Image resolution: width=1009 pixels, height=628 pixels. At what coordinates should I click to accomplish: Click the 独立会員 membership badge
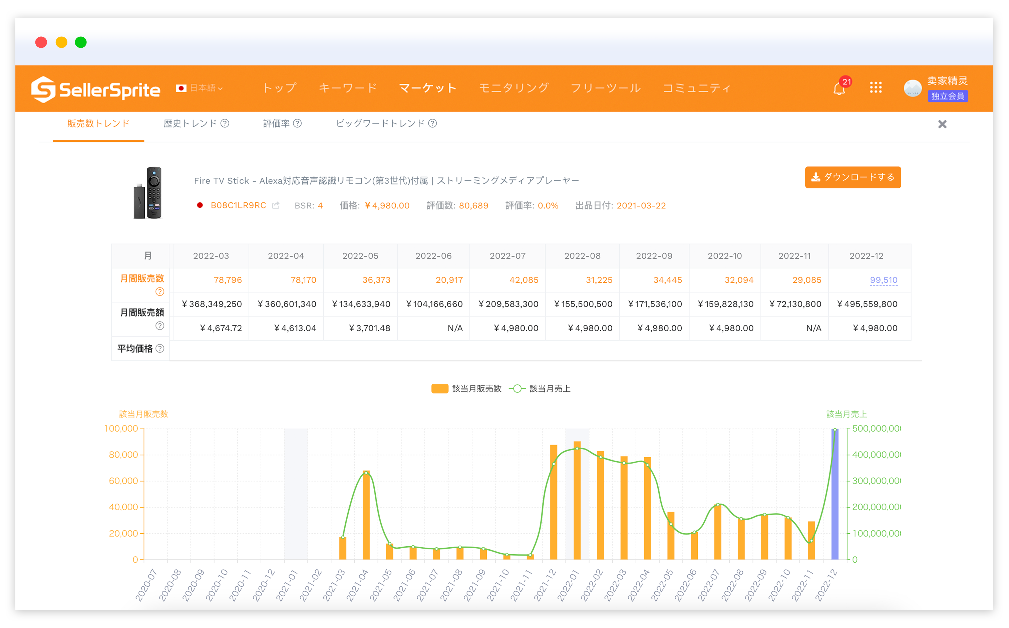(948, 96)
